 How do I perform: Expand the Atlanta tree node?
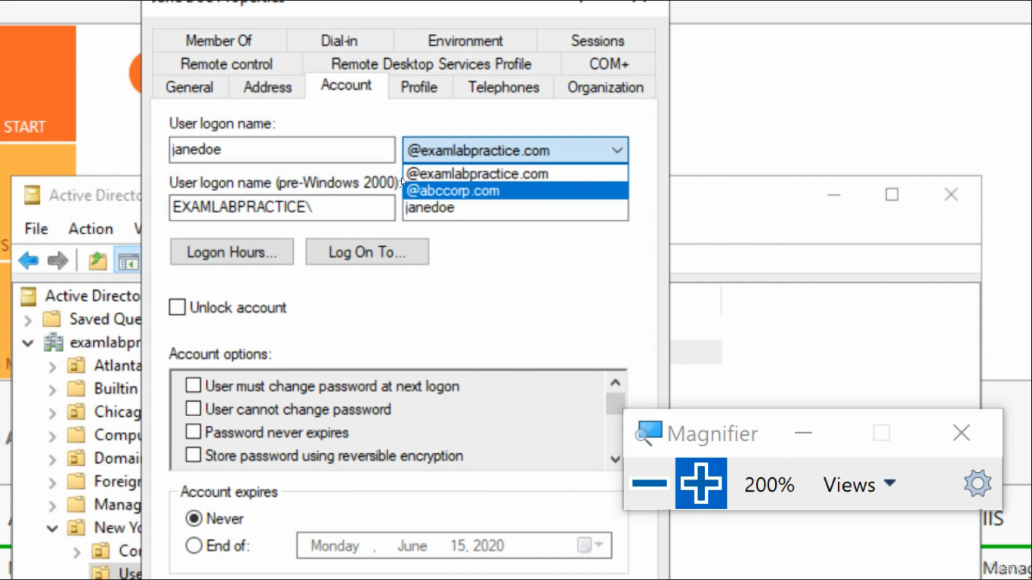pyautogui.click(x=52, y=366)
